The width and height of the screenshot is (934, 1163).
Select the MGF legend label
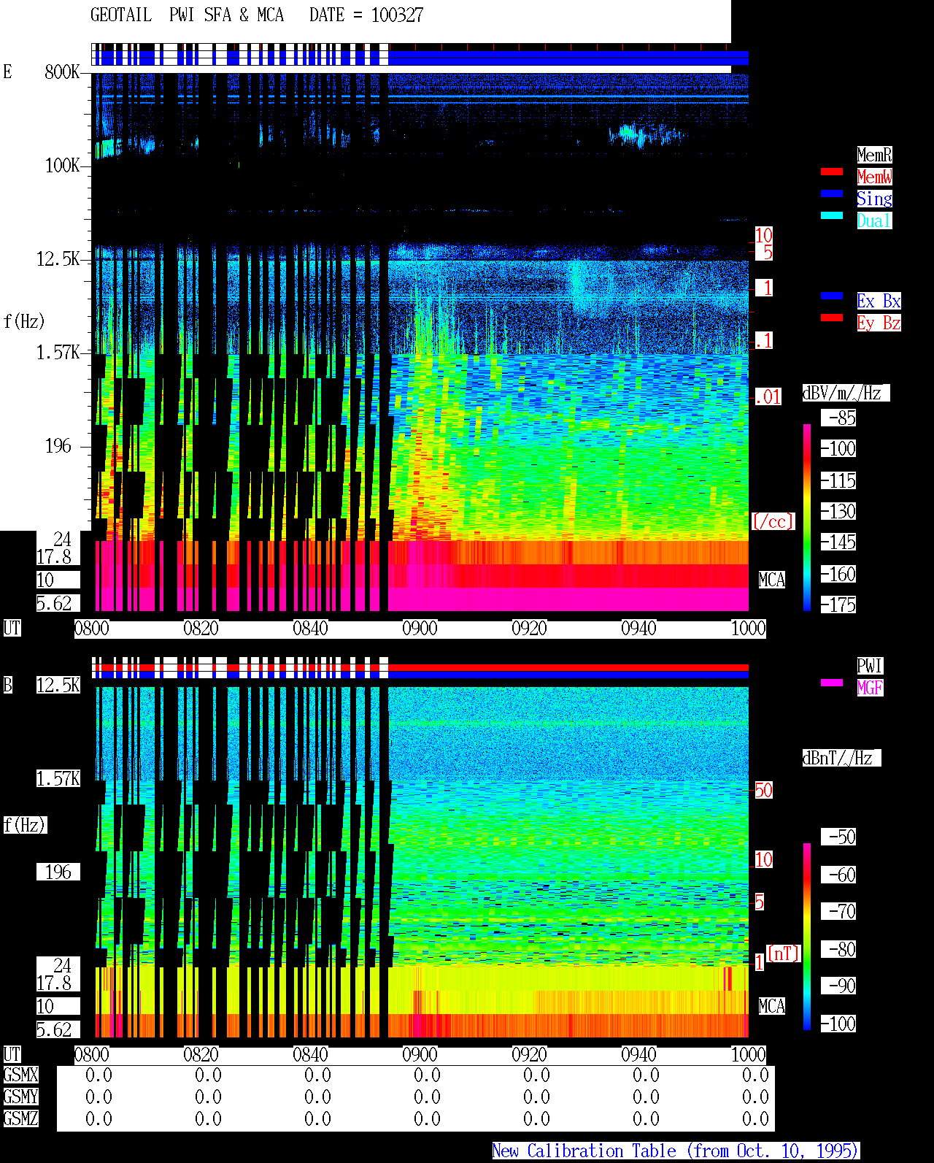coord(870,688)
